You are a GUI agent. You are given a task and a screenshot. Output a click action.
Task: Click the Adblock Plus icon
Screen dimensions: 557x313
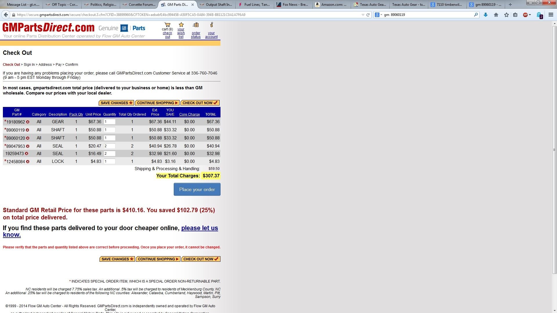525,15
